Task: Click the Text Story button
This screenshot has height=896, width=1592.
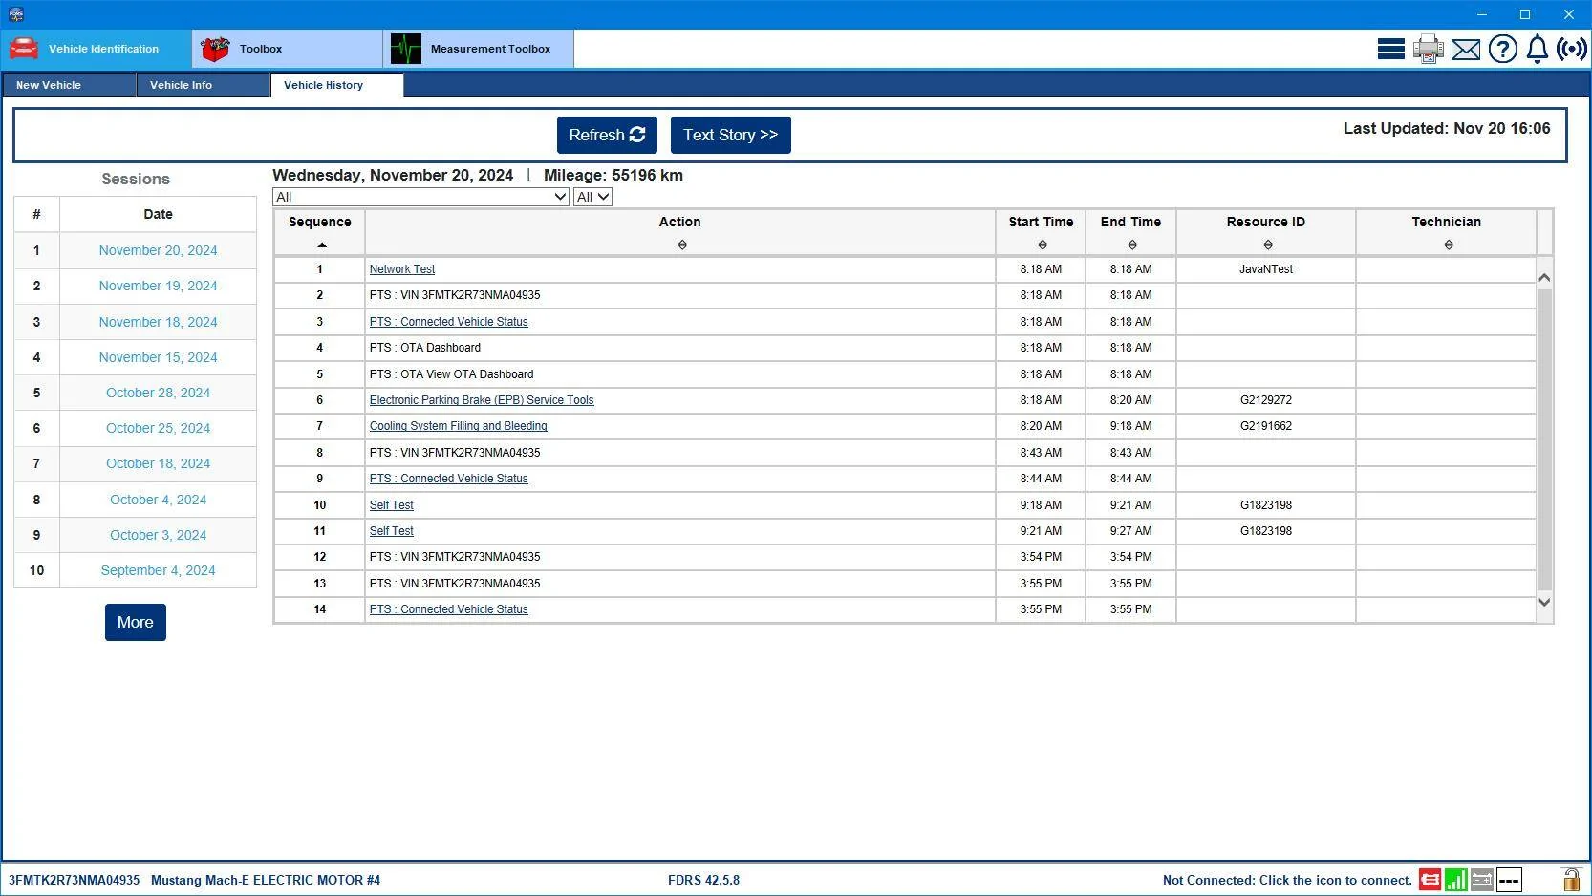Action: 731,135
